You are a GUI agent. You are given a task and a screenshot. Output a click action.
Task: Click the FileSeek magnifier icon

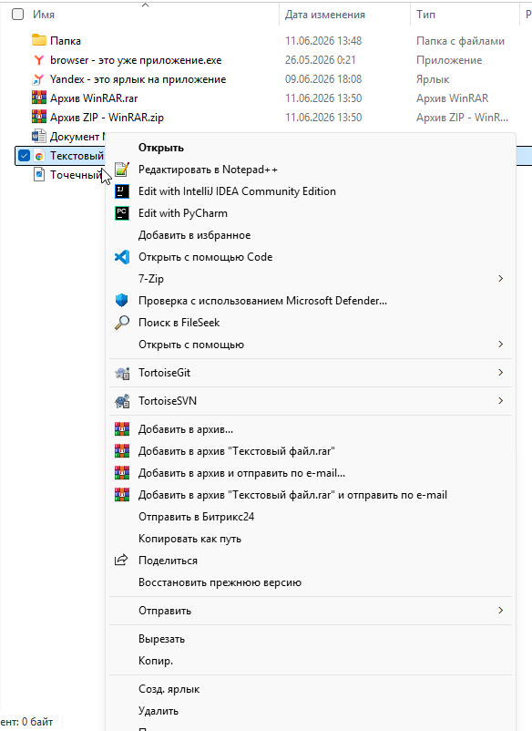(x=122, y=323)
